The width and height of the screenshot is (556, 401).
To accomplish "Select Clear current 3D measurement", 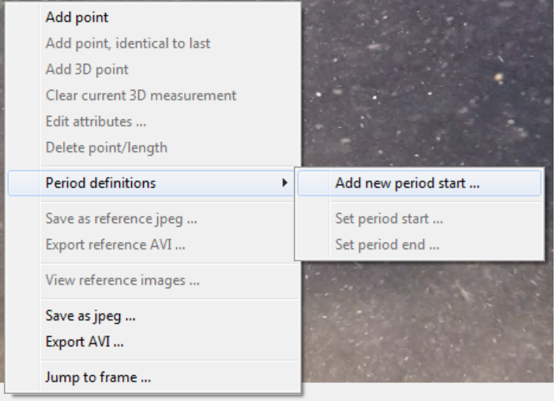I will [141, 96].
